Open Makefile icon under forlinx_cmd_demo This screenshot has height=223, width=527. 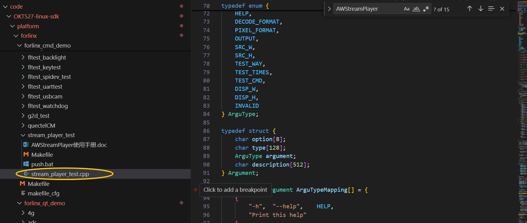22,183
